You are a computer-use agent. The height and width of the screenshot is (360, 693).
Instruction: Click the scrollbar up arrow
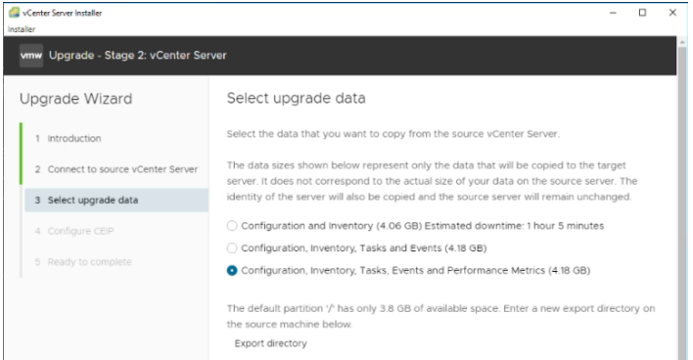click(682, 41)
